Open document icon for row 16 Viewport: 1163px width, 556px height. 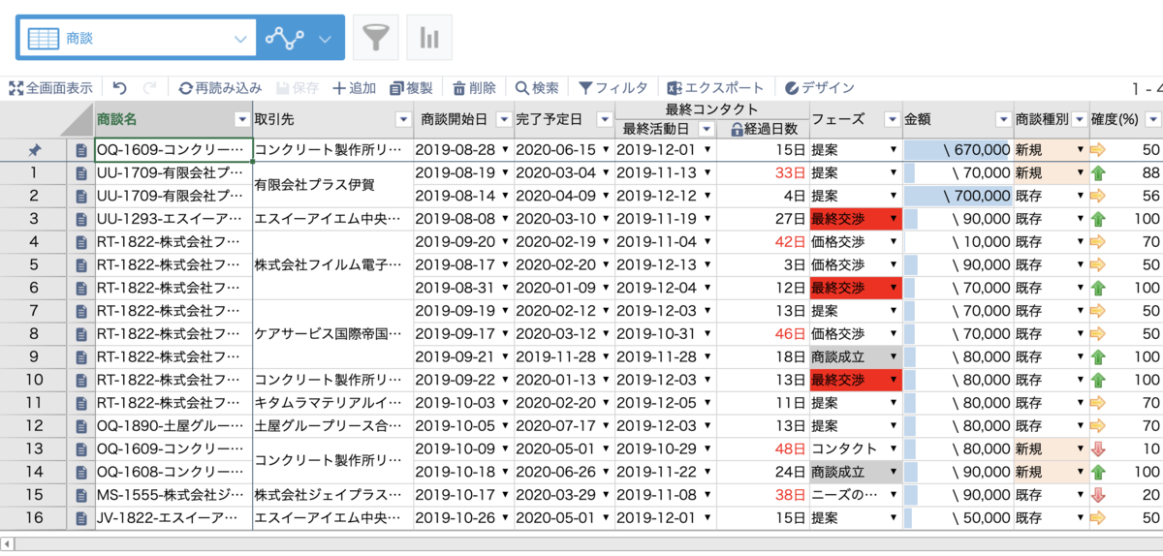coord(82,517)
